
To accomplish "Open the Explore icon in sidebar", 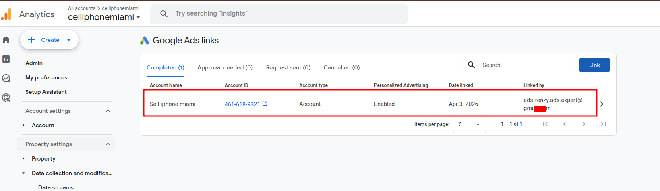I will [x=6, y=78].
